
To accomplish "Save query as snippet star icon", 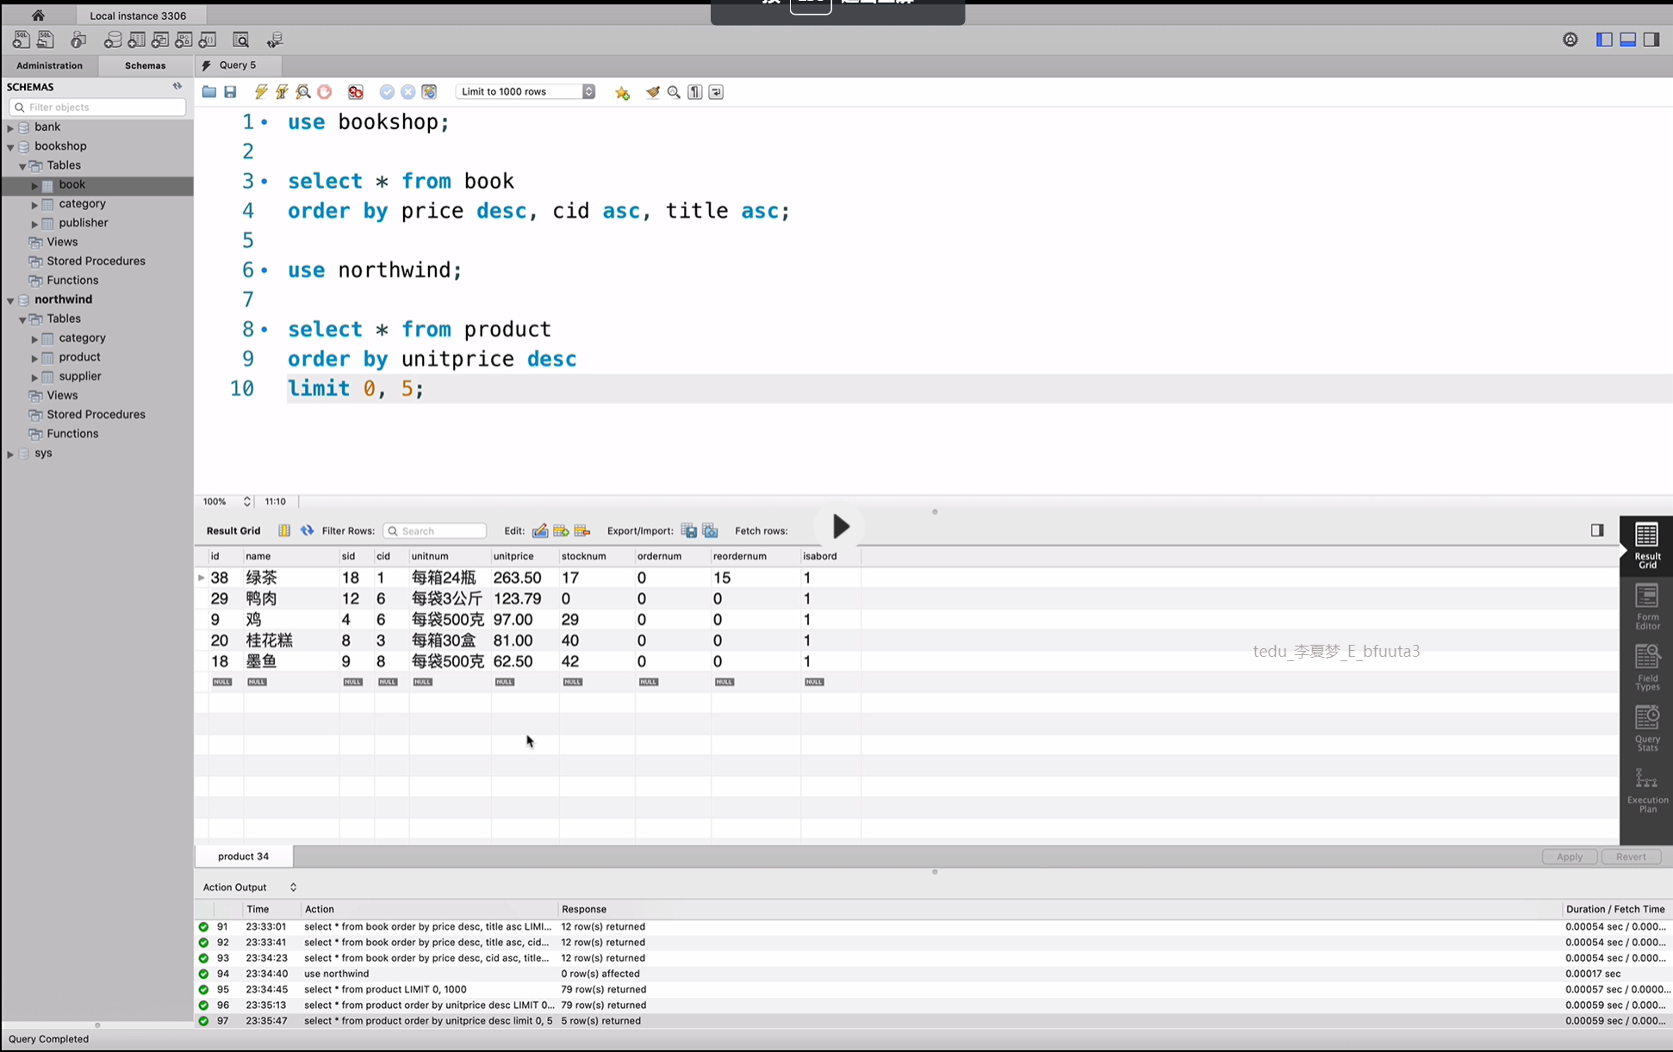I will coord(622,92).
